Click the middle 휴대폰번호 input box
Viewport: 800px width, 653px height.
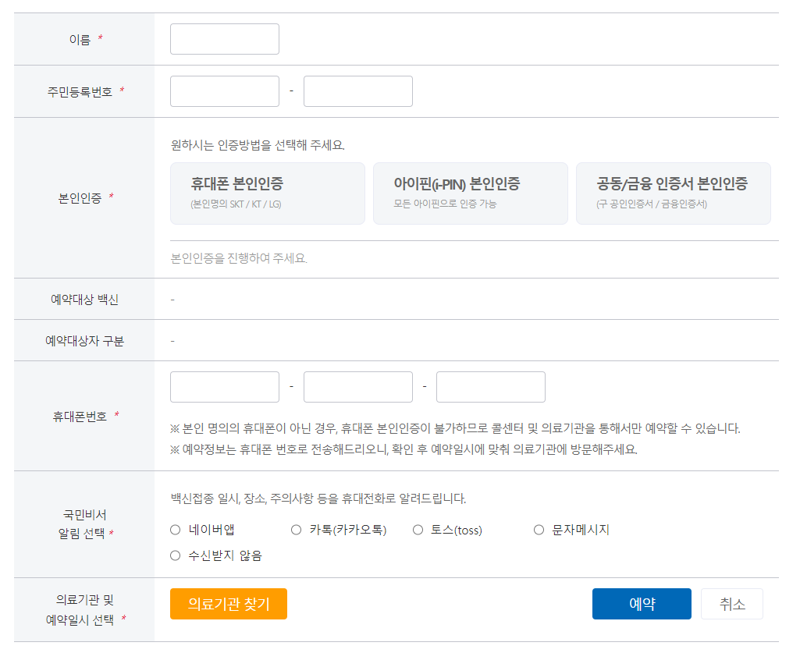(358, 387)
